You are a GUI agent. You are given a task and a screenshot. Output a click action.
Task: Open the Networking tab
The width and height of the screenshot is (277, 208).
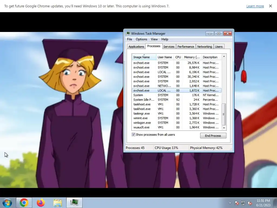pos(205,47)
